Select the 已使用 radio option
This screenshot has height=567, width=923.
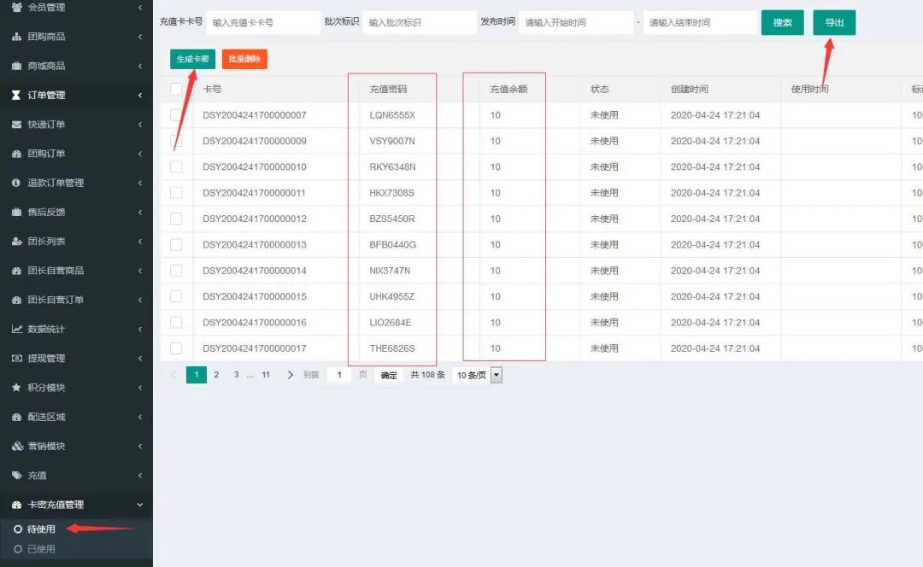point(18,549)
